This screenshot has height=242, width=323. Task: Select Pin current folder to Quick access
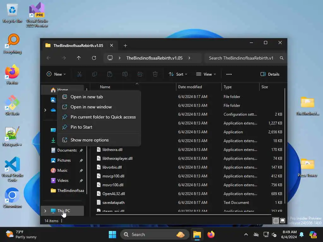click(x=99, y=117)
